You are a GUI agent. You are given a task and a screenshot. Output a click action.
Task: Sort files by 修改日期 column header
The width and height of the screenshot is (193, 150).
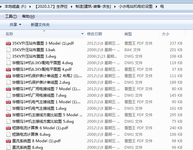coord(104,34)
